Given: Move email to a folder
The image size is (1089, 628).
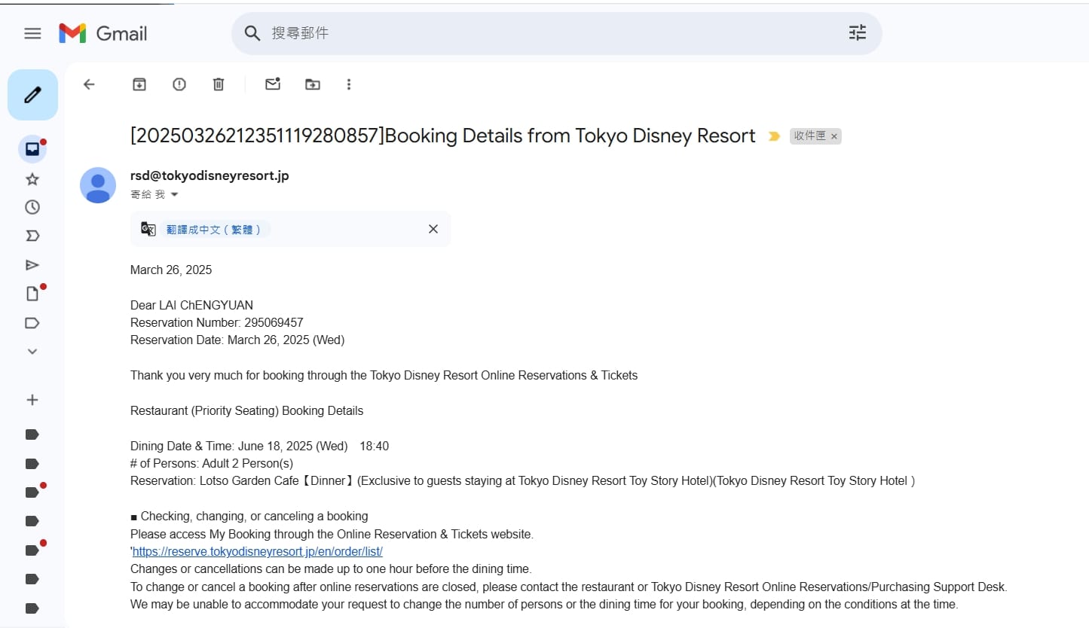Looking at the screenshot, I should 313,84.
